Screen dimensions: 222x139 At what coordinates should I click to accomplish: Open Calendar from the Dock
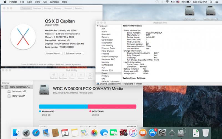[65, 133]
